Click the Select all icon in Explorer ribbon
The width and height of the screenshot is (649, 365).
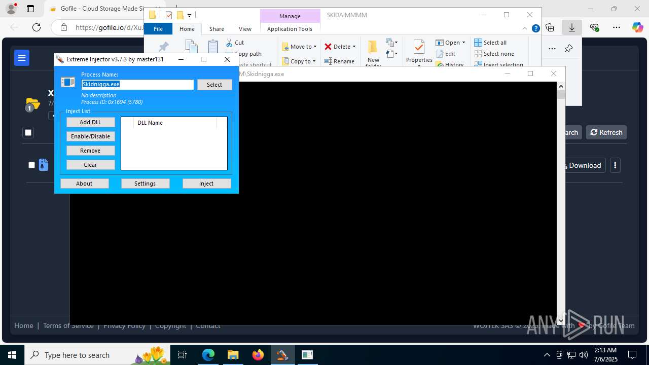point(478,43)
